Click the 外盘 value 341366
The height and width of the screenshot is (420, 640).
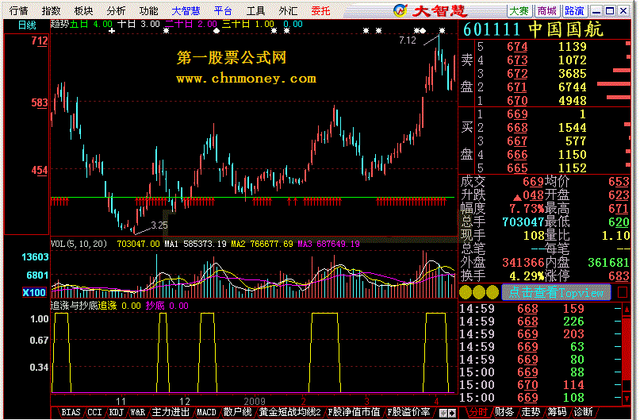pos(523,262)
